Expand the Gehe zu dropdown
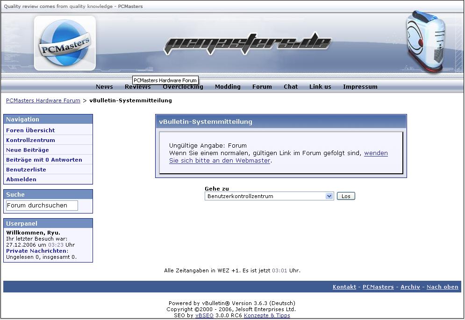The width and height of the screenshot is (465, 320). coord(269,196)
